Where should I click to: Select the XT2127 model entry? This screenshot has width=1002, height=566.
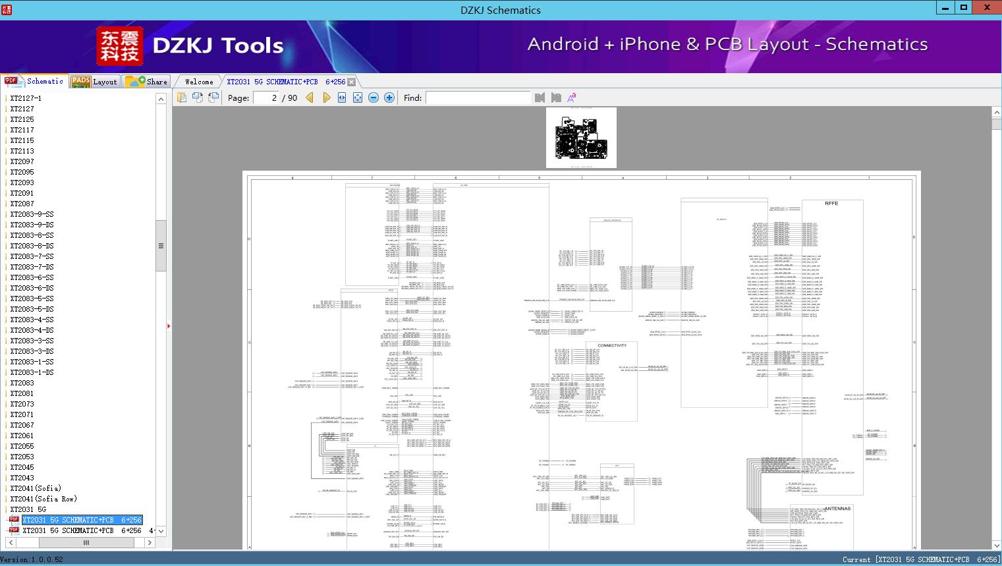[22, 109]
